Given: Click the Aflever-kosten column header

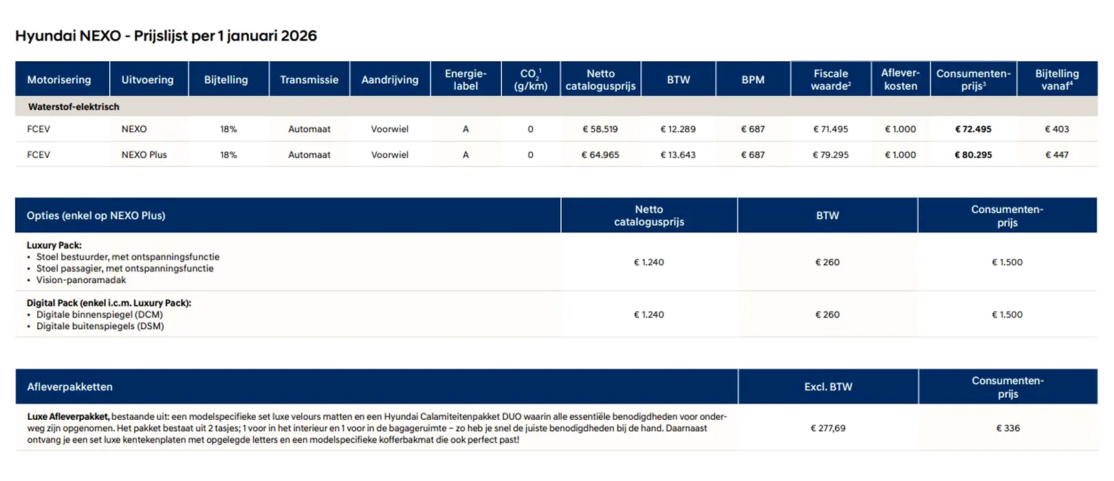Looking at the screenshot, I should [x=900, y=80].
